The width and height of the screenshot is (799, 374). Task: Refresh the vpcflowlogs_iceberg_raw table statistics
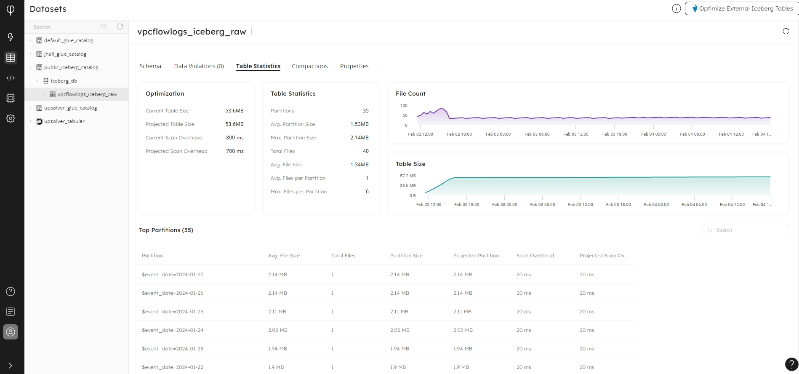[x=786, y=31]
